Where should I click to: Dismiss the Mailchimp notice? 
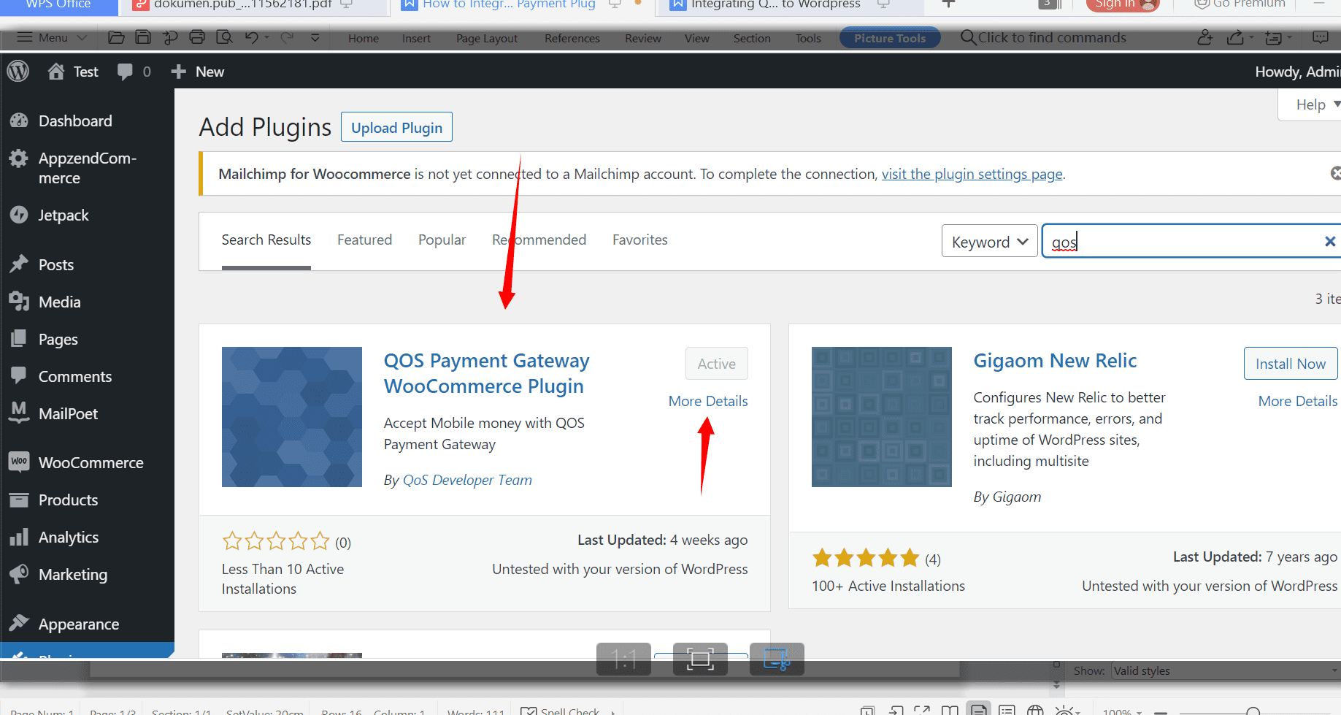point(1335,173)
